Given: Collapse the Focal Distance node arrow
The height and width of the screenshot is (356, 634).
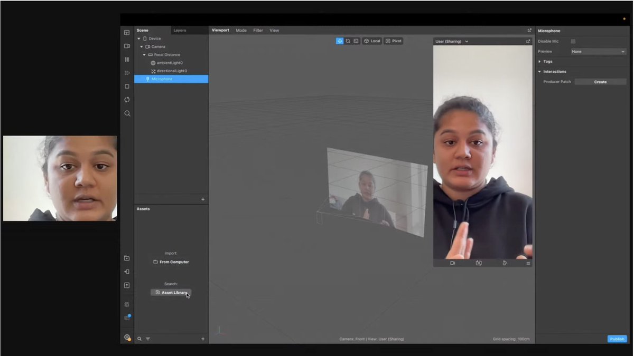Looking at the screenshot, I should coord(144,55).
